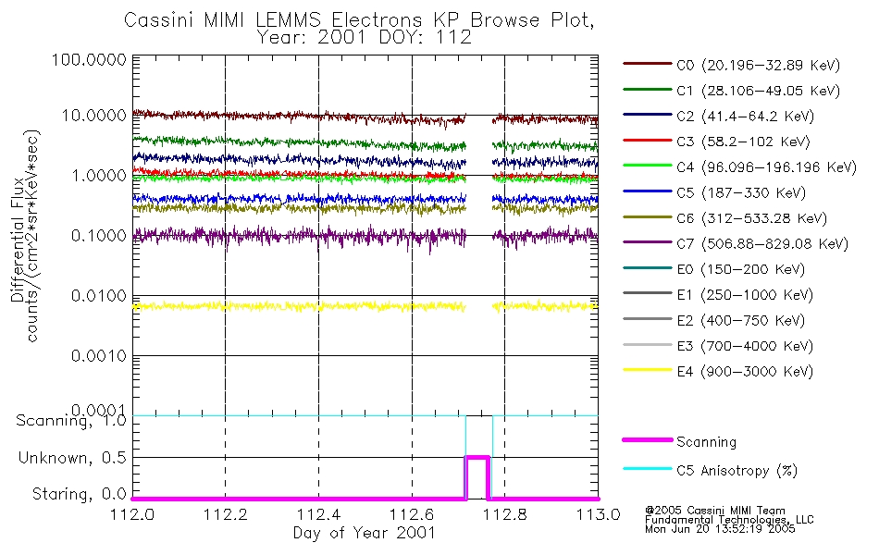This screenshot has width=879, height=555.
Task: Click the C1 (28.106-49.05 KeV) legend label
Action: (759, 91)
